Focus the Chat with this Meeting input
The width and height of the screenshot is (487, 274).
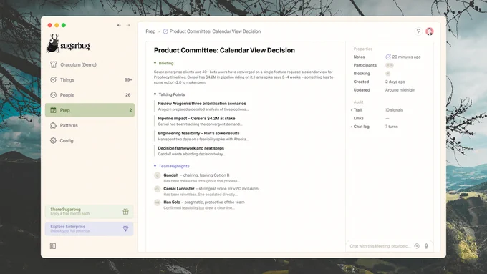380,246
